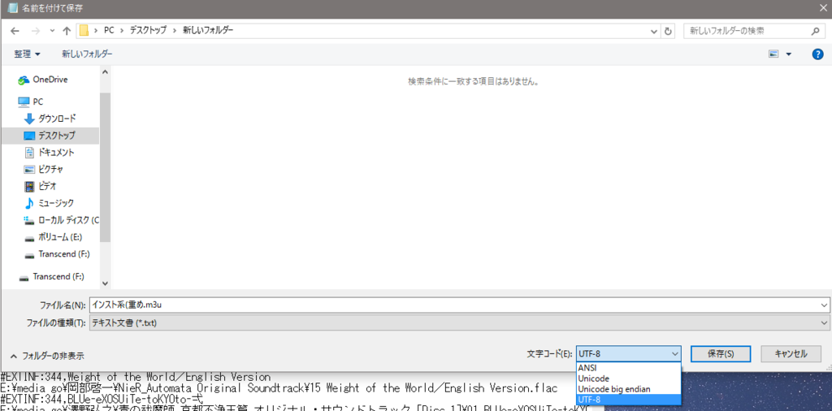Open recent locations chevron near navigation arrows
Screen dimensions: 832x411
pos(52,31)
